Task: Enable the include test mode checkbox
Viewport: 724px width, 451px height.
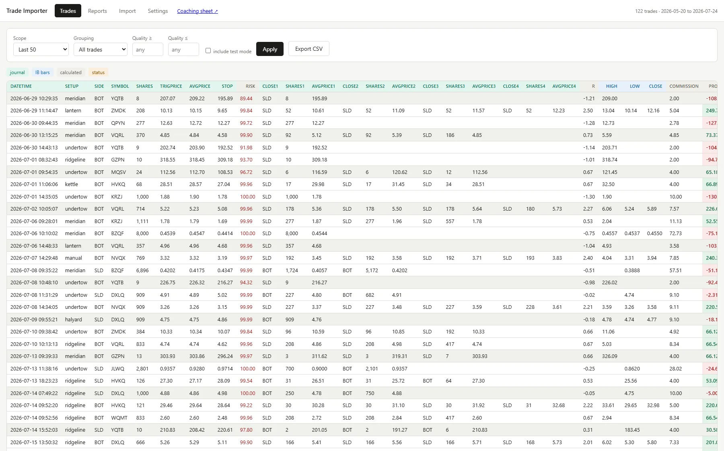Action: 208,51
